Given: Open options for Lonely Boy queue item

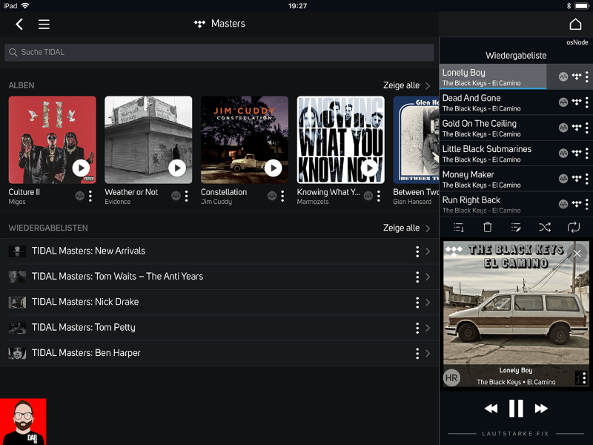Looking at the screenshot, I should pos(586,77).
